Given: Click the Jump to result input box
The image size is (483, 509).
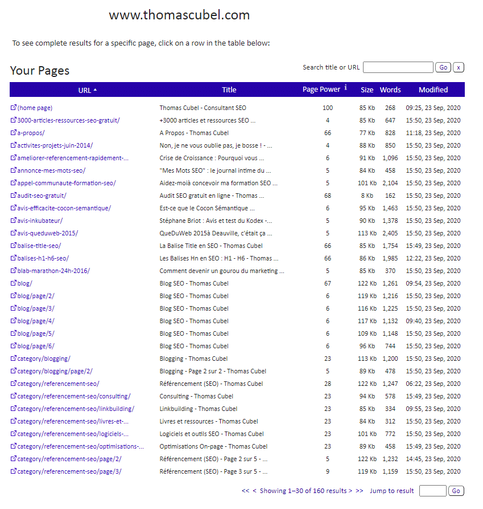Looking at the screenshot, I should point(432,491).
